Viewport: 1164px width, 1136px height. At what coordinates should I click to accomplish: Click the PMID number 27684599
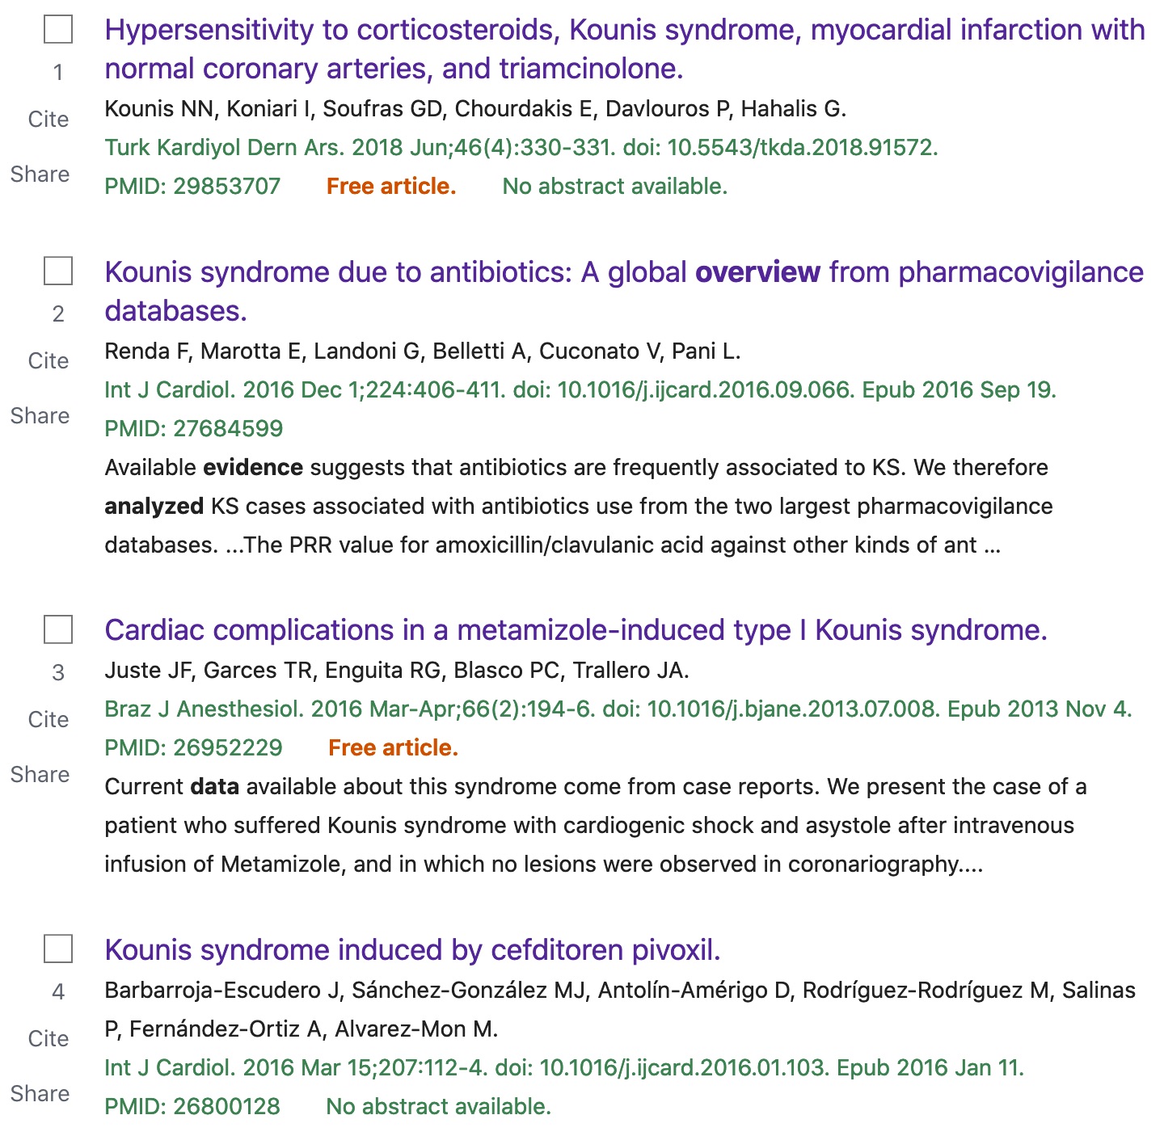228,429
